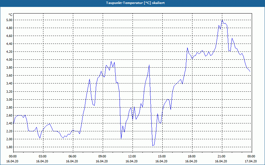Click the 17.04.20 date label

(x=251, y=161)
